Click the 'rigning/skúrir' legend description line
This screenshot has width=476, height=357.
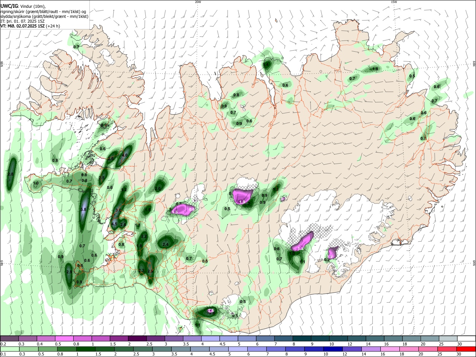[43, 11]
